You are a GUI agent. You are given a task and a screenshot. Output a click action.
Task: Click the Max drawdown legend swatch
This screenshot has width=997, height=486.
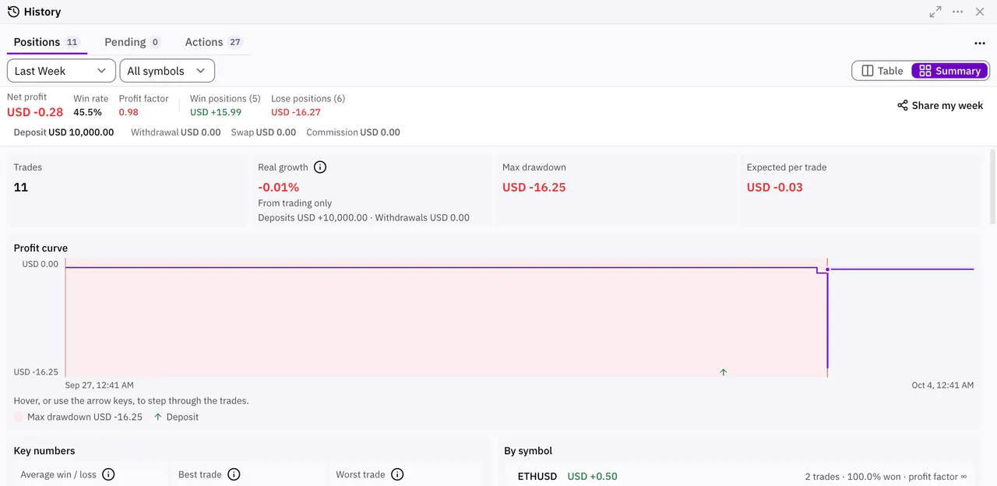click(x=19, y=417)
